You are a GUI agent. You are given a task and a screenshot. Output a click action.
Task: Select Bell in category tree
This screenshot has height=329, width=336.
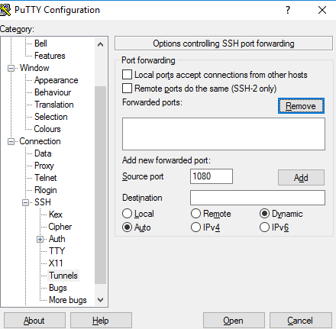coord(40,44)
